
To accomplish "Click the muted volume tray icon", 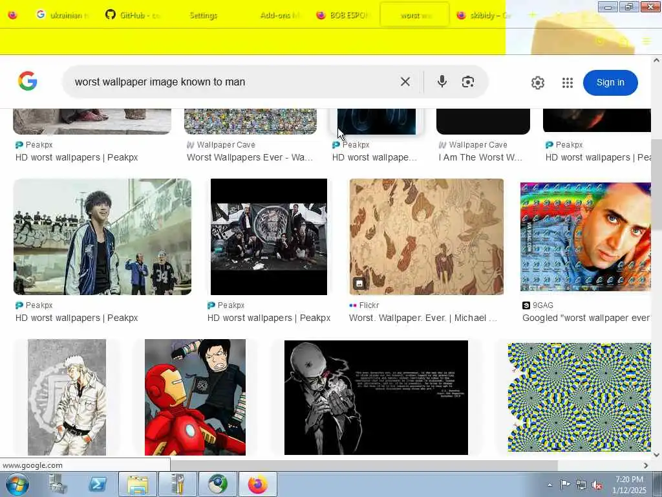I will 597,485.
